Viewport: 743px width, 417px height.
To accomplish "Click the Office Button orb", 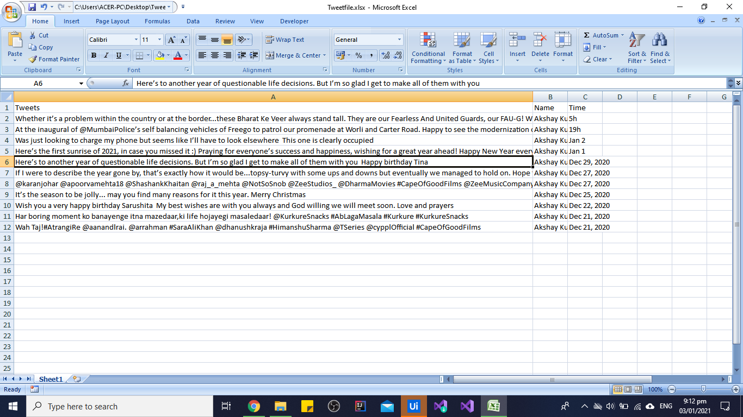I will [x=11, y=11].
